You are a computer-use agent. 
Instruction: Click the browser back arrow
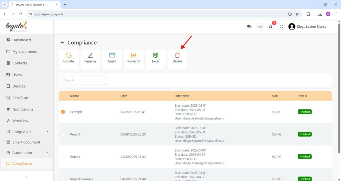(x=5, y=14)
